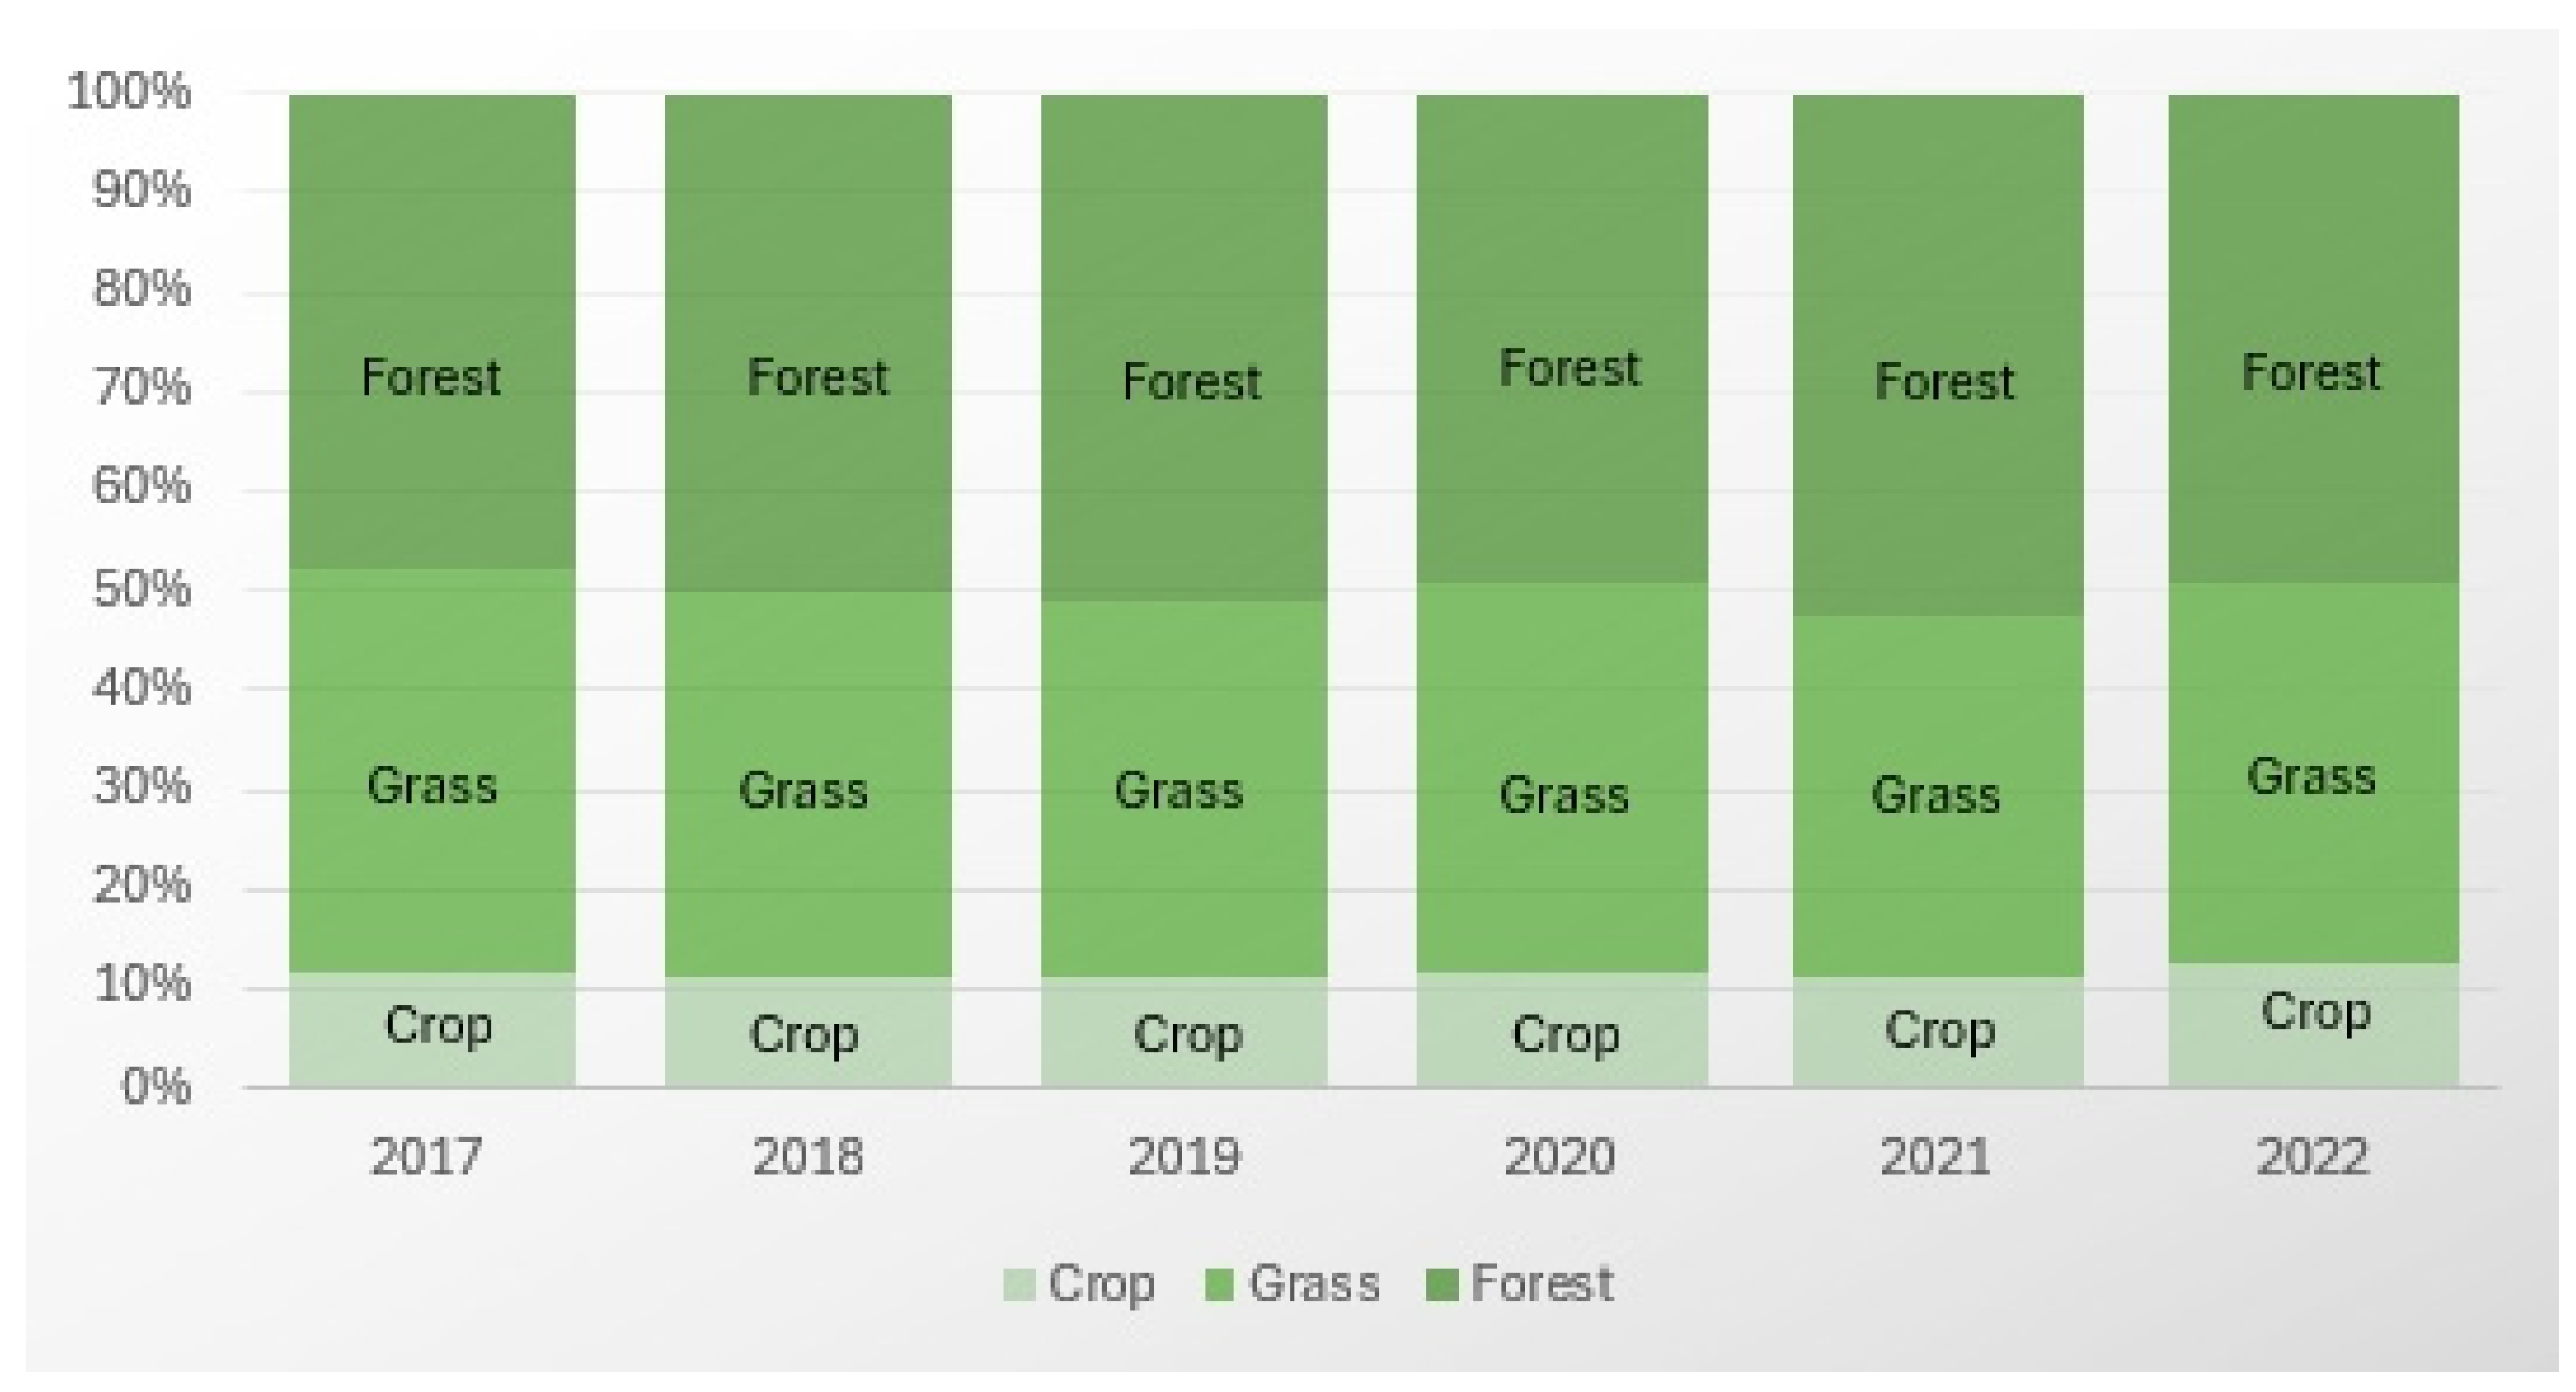The image size is (2576, 1392).
Task: Click the 0% y-axis label
Action: click(155, 1086)
